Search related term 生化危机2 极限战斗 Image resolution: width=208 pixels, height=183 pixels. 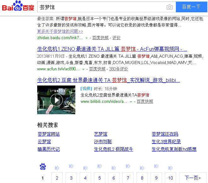point(113,149)
